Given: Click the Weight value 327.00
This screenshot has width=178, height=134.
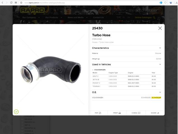Looking at the screenshot, I should tap(158, 59).
